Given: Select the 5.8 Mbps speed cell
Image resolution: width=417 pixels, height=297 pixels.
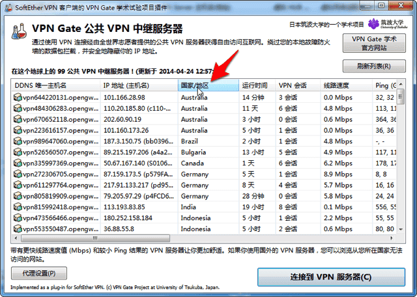Looking at the screenshot, I should (338, 196).
